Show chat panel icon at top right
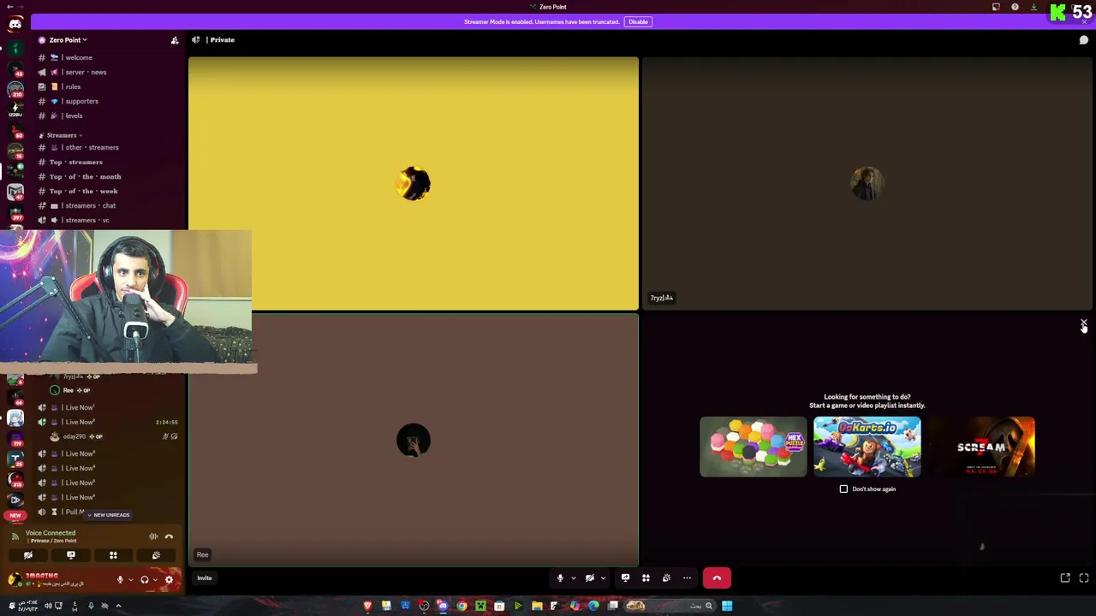The image size is (1096, 616). click(x=1083, y=39)
